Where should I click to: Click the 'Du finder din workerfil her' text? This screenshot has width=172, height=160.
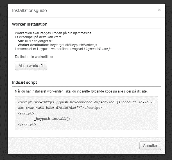click(x=34, y=57)
